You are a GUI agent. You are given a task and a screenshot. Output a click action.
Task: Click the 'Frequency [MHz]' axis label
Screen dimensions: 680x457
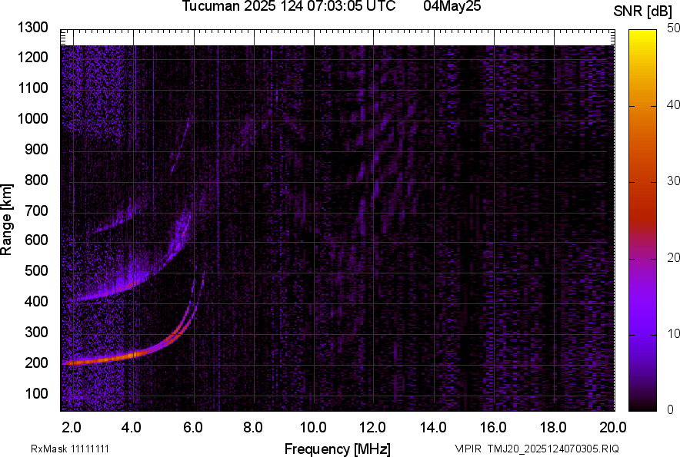(x=338, y=449)
